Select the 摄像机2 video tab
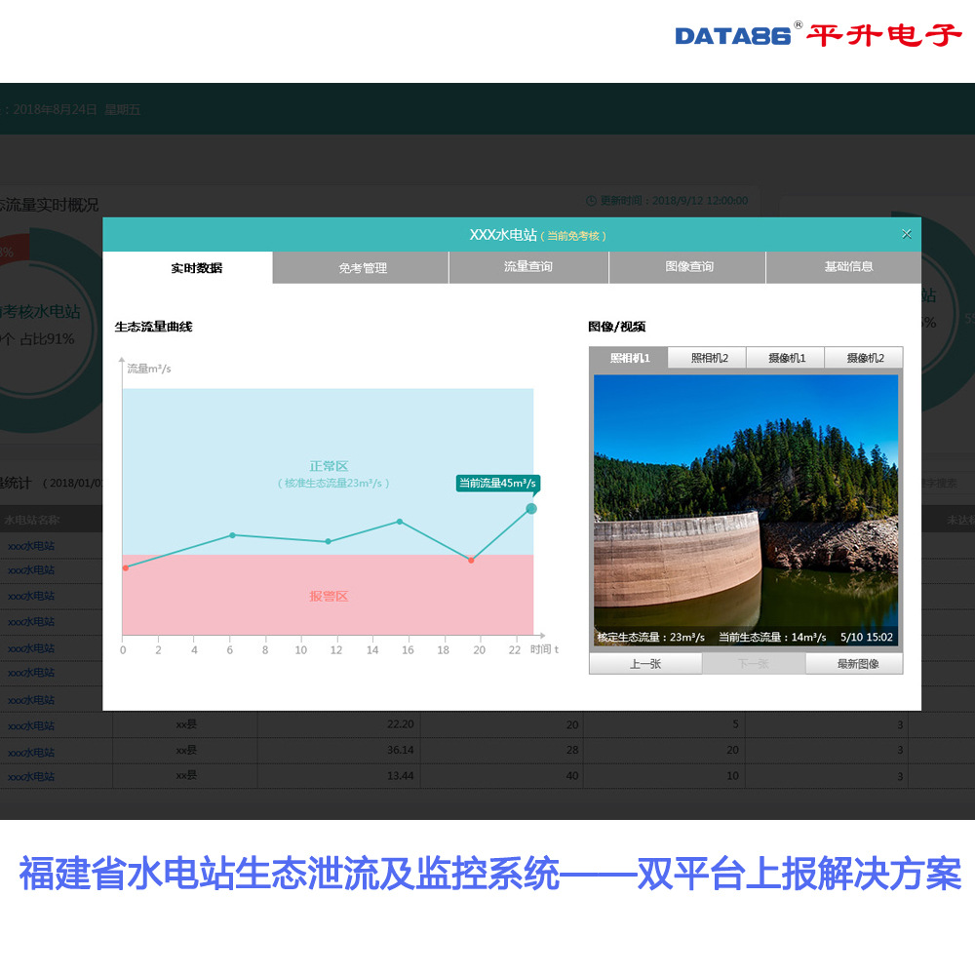The height and width of the screenshot is (975, 975). click(864, 358)
